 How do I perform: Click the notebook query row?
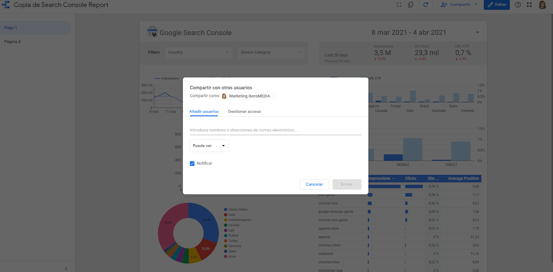click(x=399, y=254)
